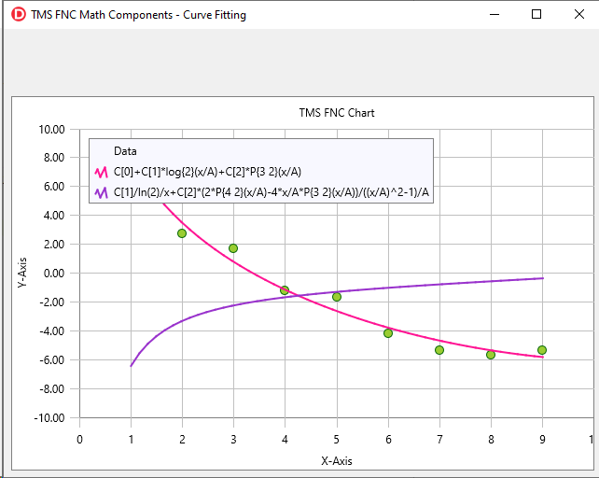The height and width of the screenshot is (478, 599).
Task: Click the green data point at x=4
Action: [x=285, y=290]
